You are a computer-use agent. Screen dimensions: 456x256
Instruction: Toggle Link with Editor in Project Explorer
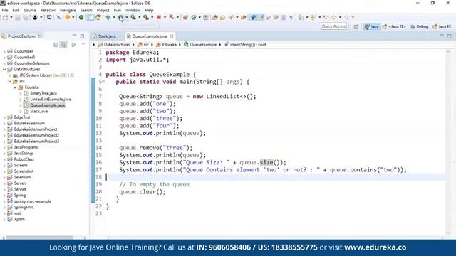point(63,45)
